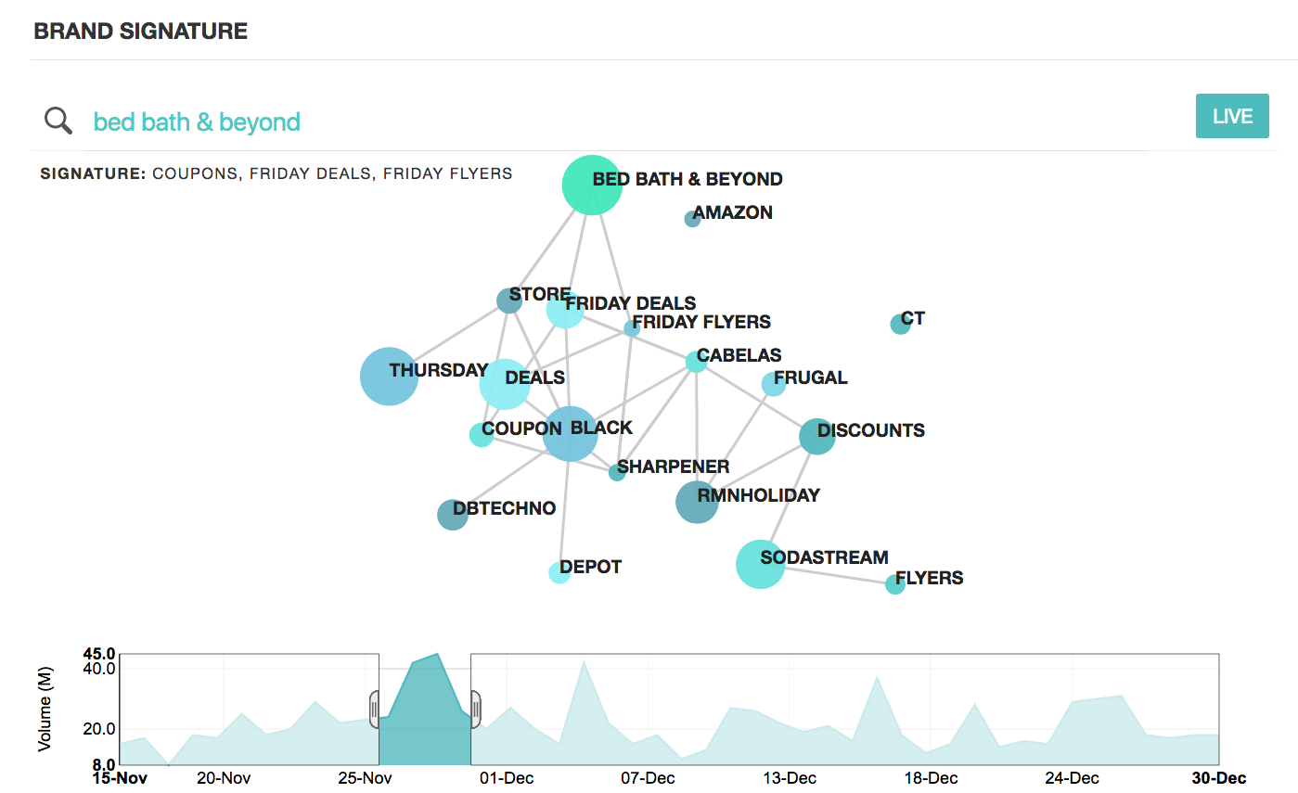Grab the right timeline range handle

click(475, 710)
